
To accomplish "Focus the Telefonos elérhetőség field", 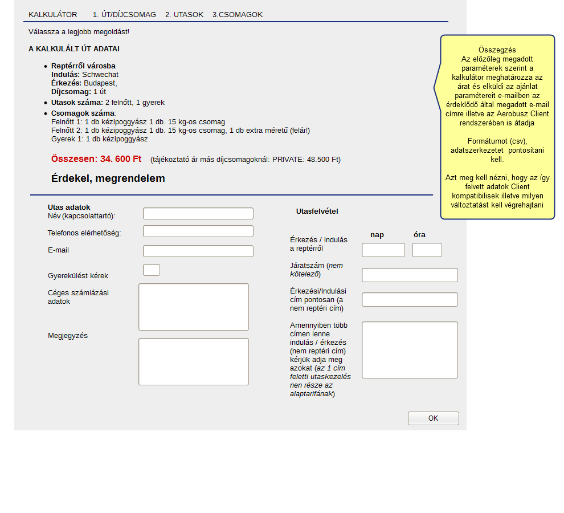I will [x=198, y=231].
